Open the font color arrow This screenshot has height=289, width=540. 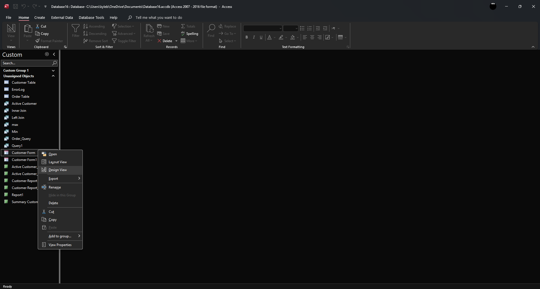point(275,37)
